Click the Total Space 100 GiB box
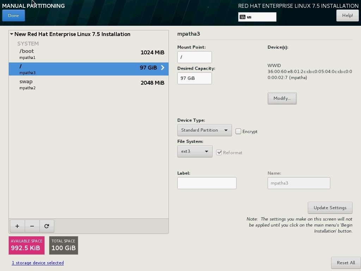This screenshot has height=271, width=361. (x=63, y=245)
